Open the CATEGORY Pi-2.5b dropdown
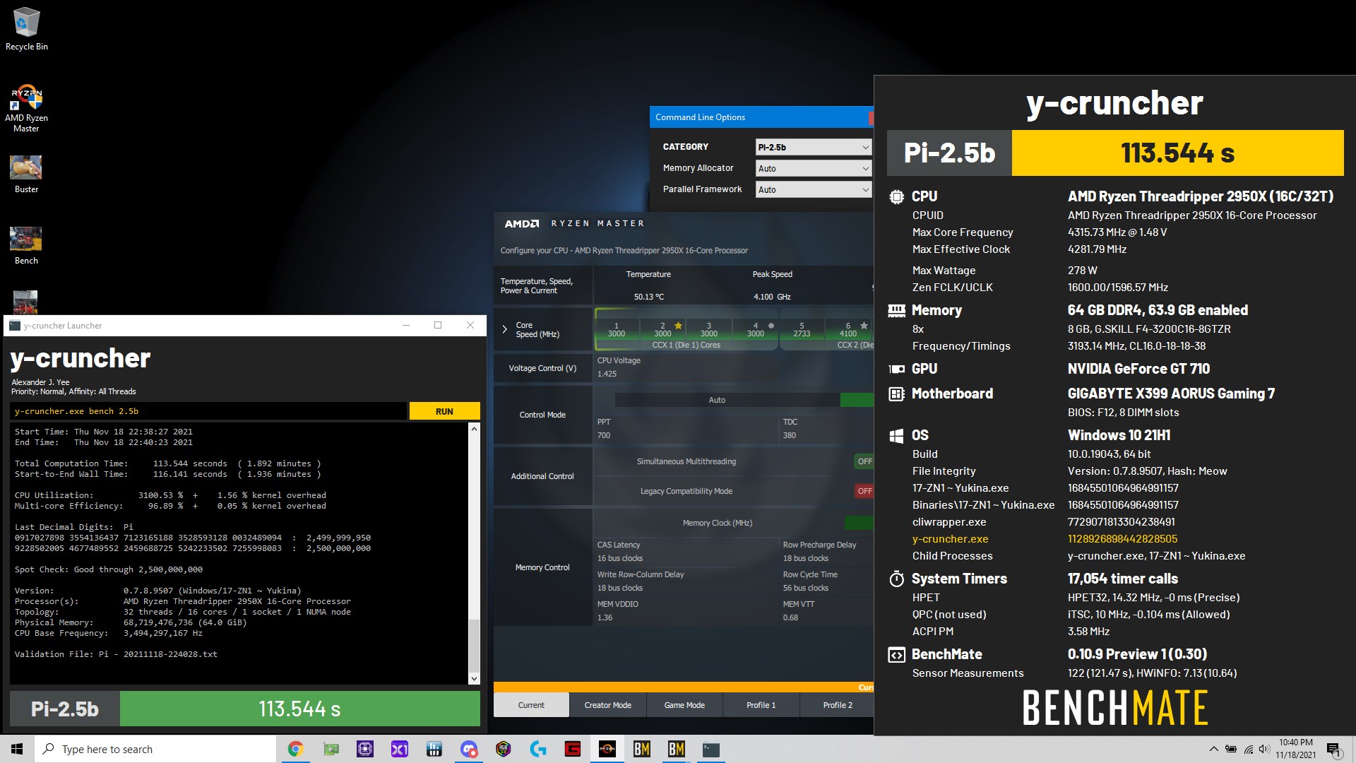 click(x=813, y=147)
